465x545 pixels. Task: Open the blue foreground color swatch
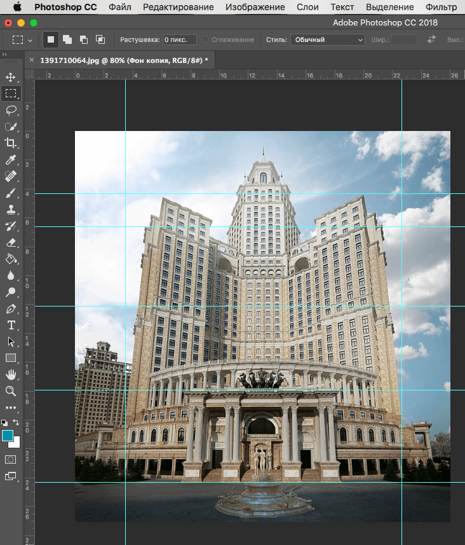(x=8, y=436)
